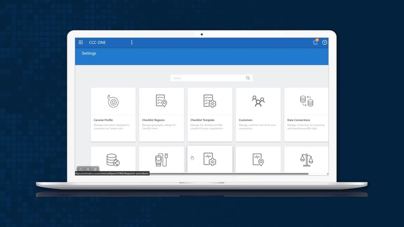The height and width of the screenshot is (227, 404).
Task: Click the diagnostic scan tool device icon
Action: point(161,160)
